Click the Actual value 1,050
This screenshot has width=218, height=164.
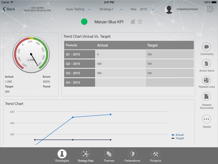8,82
